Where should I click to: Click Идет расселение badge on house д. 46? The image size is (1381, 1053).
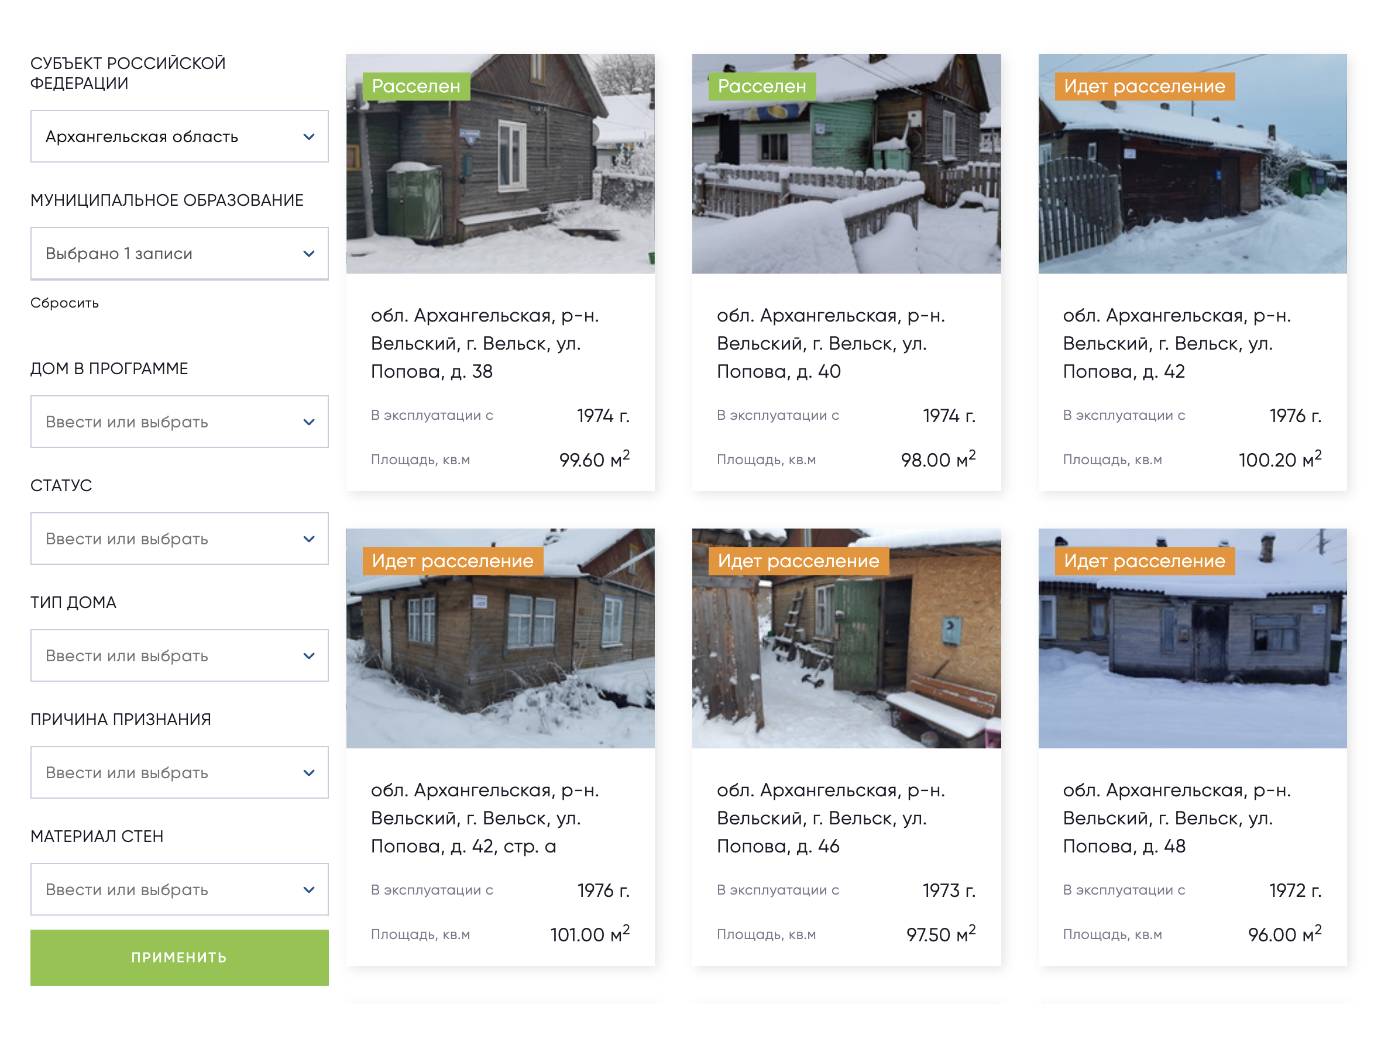(x=798, y=561)
